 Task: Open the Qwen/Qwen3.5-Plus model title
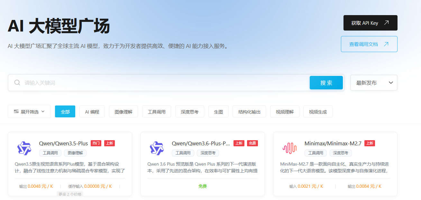[63, 143]
